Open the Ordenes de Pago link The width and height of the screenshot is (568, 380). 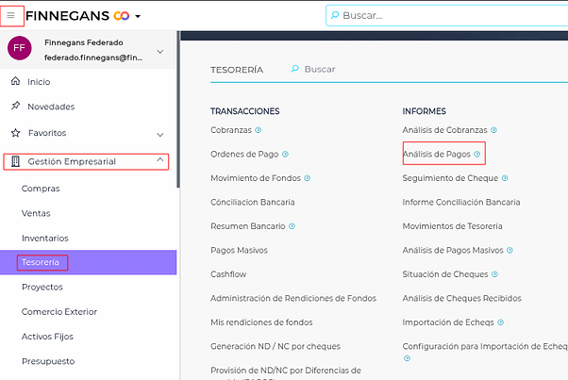(x=244, y=154)
